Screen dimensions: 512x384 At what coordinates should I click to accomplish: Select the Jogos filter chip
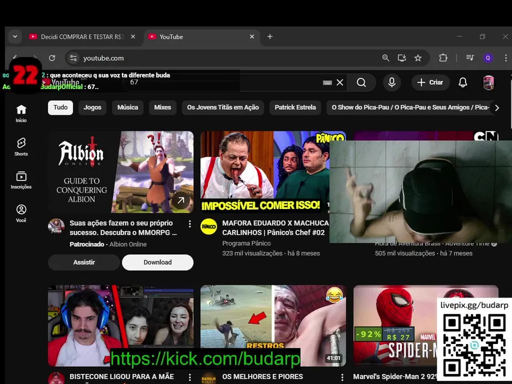(x=92, y=107)
